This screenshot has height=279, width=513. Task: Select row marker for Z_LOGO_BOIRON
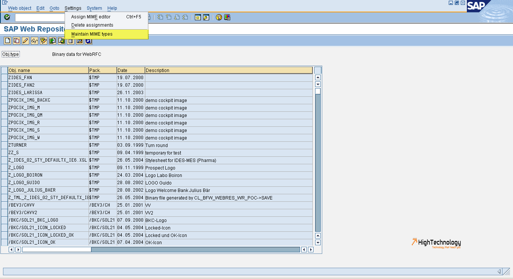pos(5,175)
